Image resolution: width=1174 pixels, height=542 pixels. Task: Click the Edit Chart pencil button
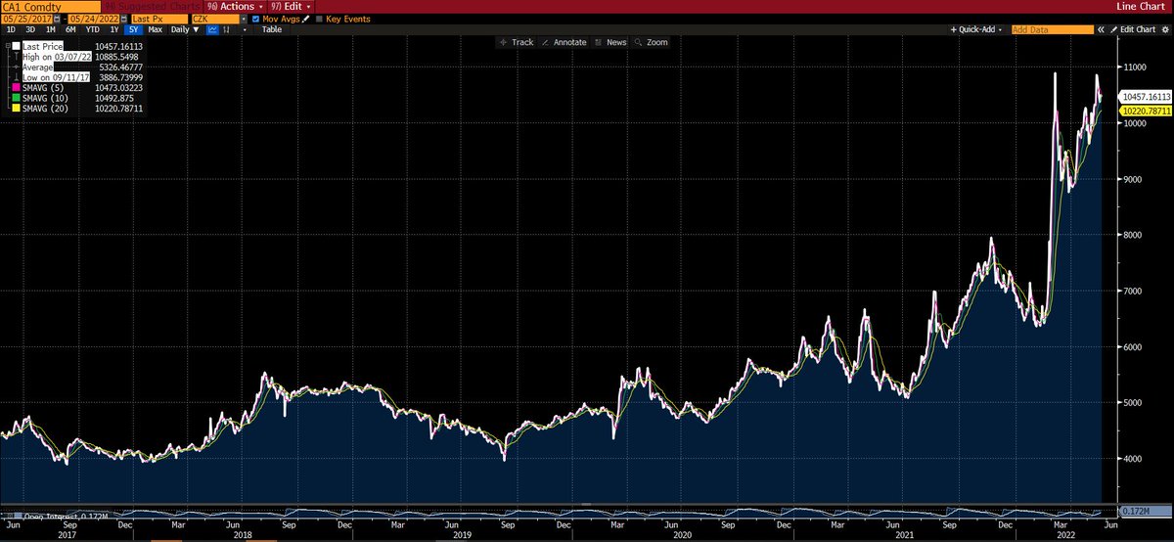coord(1133,29)
